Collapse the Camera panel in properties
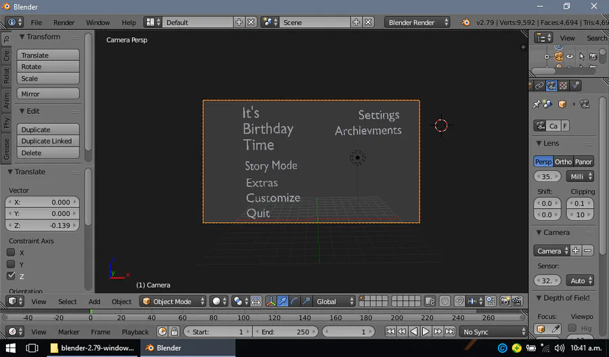Image resolution: width=609 pixels, height=357 pixels. click(x=539, y=232)
